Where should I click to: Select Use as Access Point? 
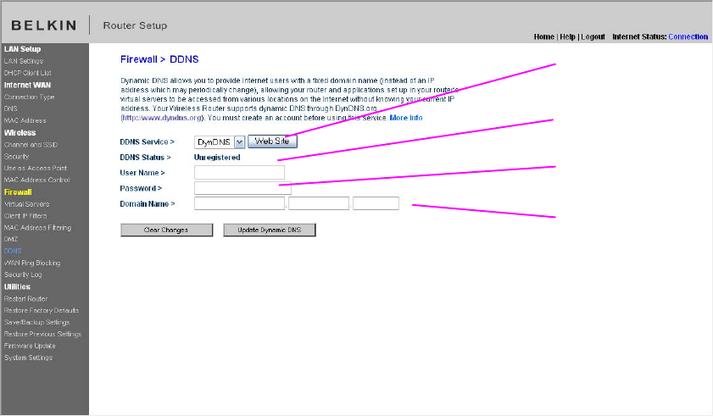(36, 169)
